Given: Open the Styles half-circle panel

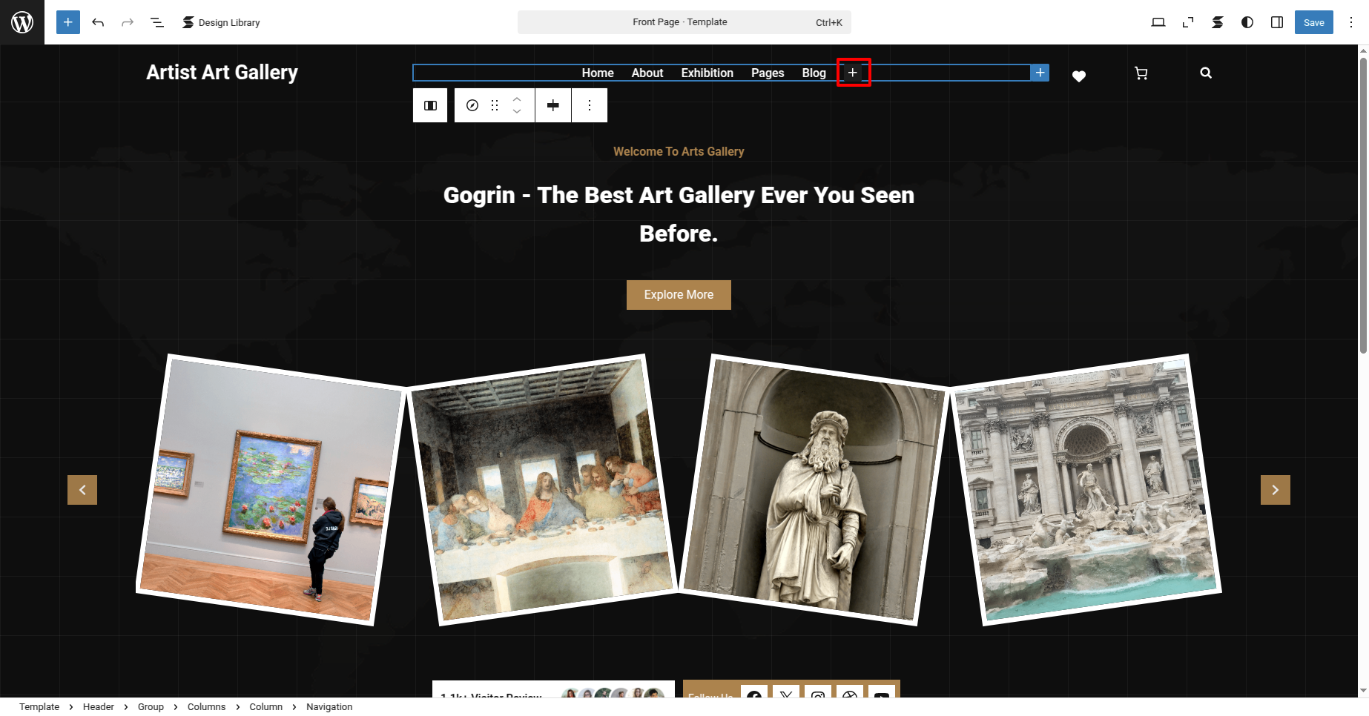Looking at the screenshot, I should click(x=1247, y=22).
